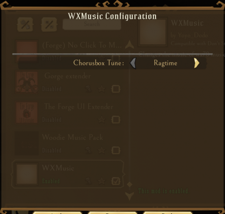Screen dimensions: 225x214
Task: Click the second filter icon beside Search
Action: [49, 25]
